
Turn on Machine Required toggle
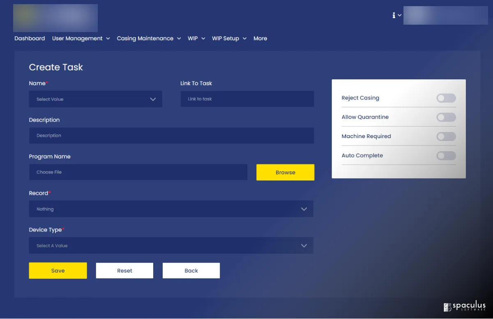click(446, 136)
